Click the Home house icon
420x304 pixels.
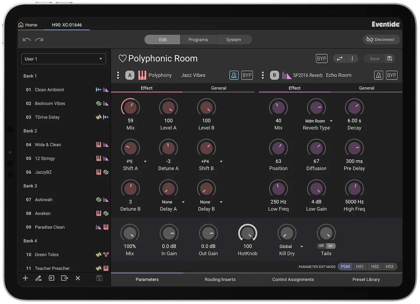coord(21,25)
